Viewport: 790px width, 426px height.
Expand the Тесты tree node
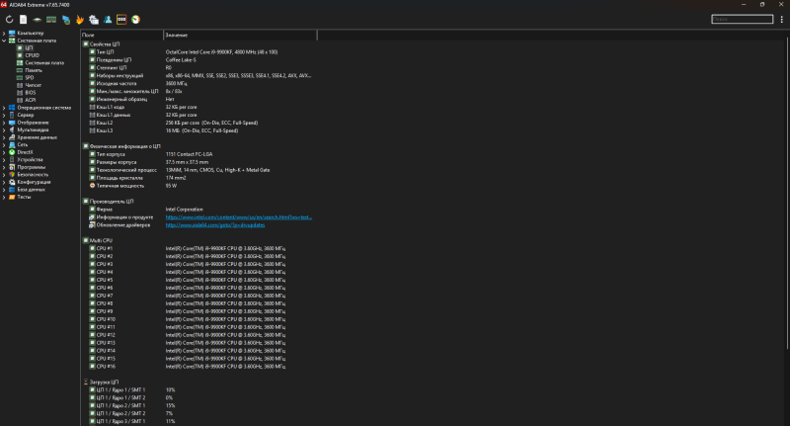pos(5,197)
